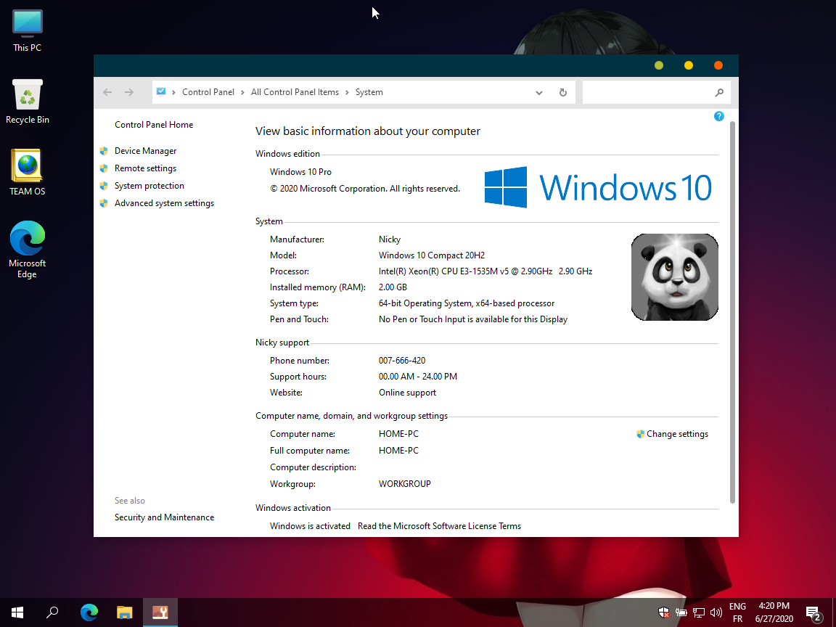
Task: Open the blue help question mark
Action: click(x=718, y=116)
